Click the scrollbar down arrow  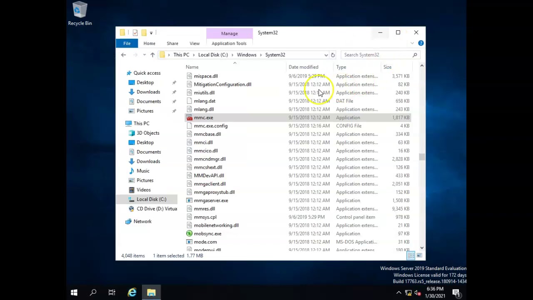pyautogui.click(x=422, y=247)
